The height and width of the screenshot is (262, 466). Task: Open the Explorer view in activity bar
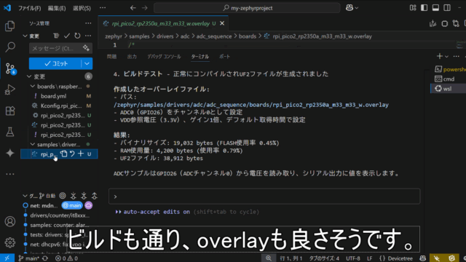point(9,26)
